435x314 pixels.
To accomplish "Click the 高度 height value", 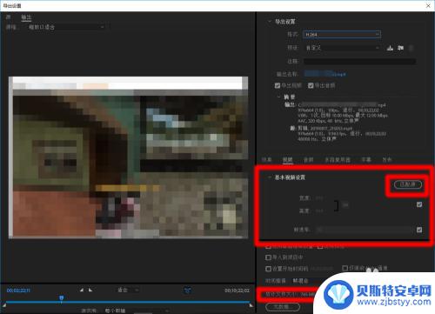I will (319, 210).
